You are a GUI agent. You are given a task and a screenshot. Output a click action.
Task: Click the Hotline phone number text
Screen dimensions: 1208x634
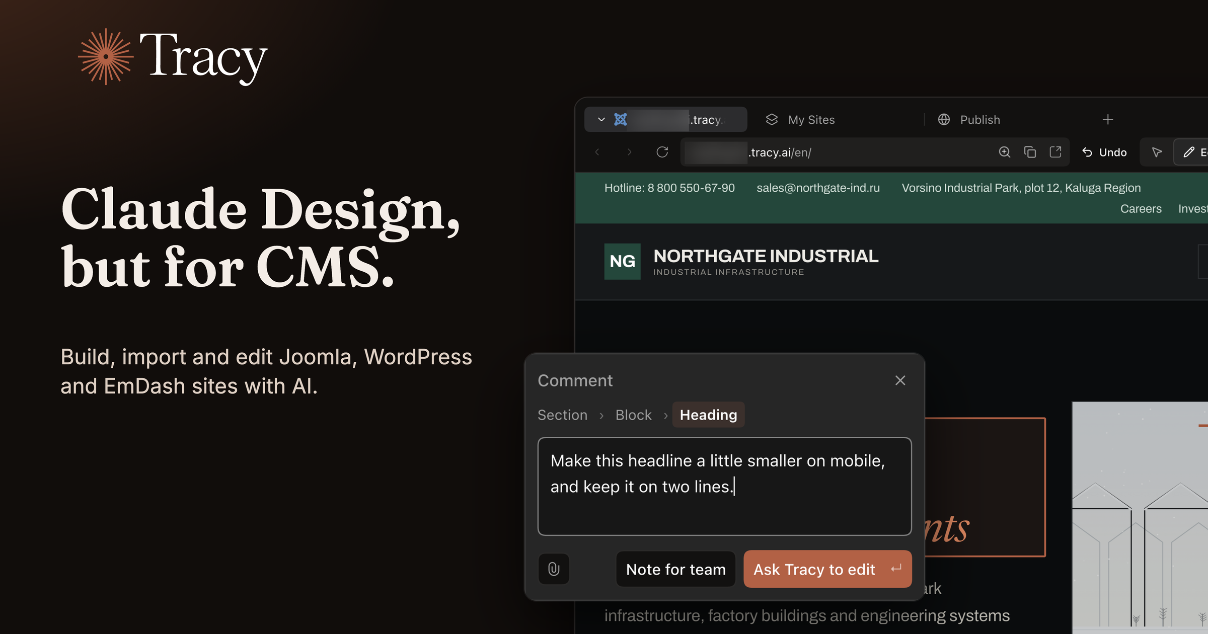[669, 188]
